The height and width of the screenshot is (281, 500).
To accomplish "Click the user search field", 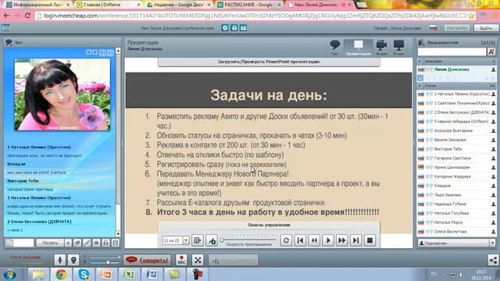I will [x=452, y=52].
